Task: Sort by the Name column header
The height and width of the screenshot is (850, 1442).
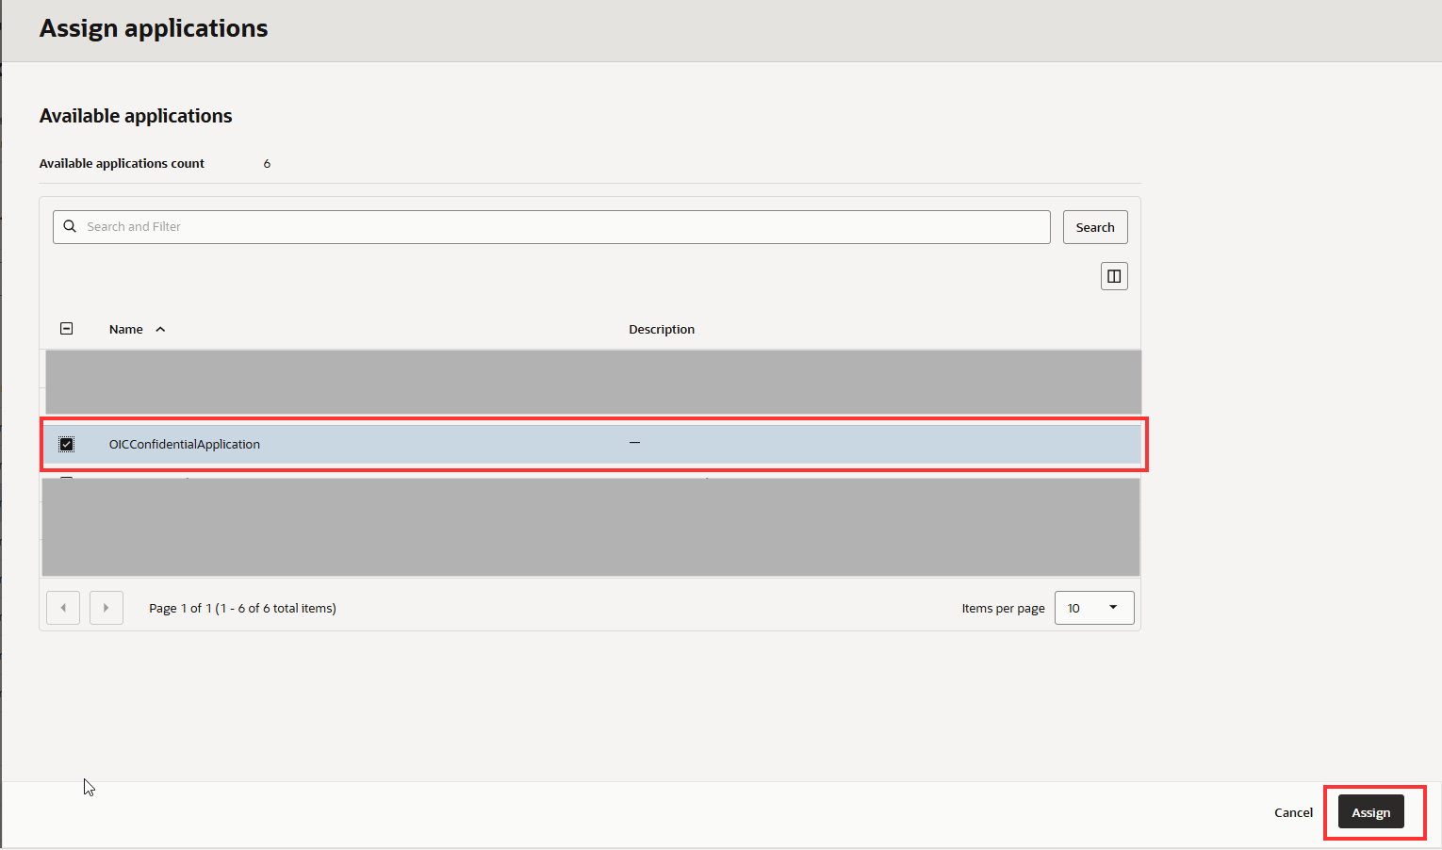Action: [x=126, y=329]
